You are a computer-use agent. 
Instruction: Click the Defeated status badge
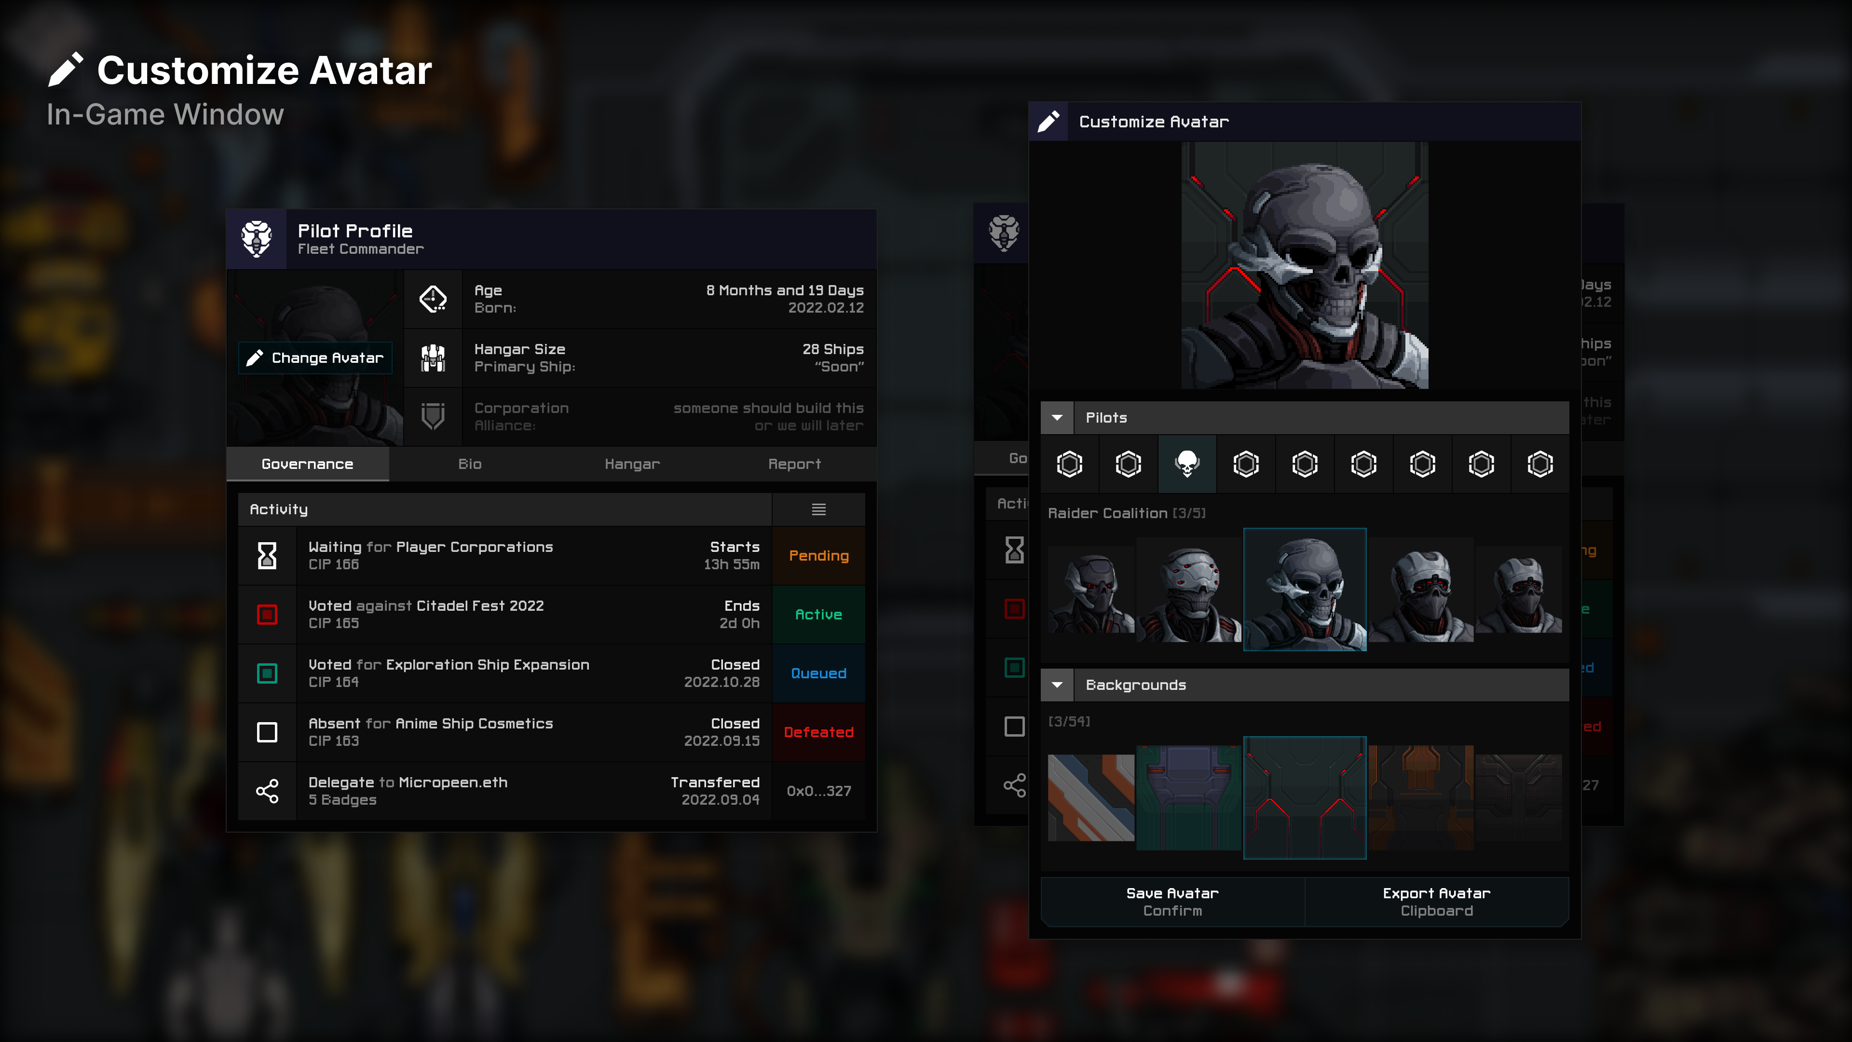(819, 732)
